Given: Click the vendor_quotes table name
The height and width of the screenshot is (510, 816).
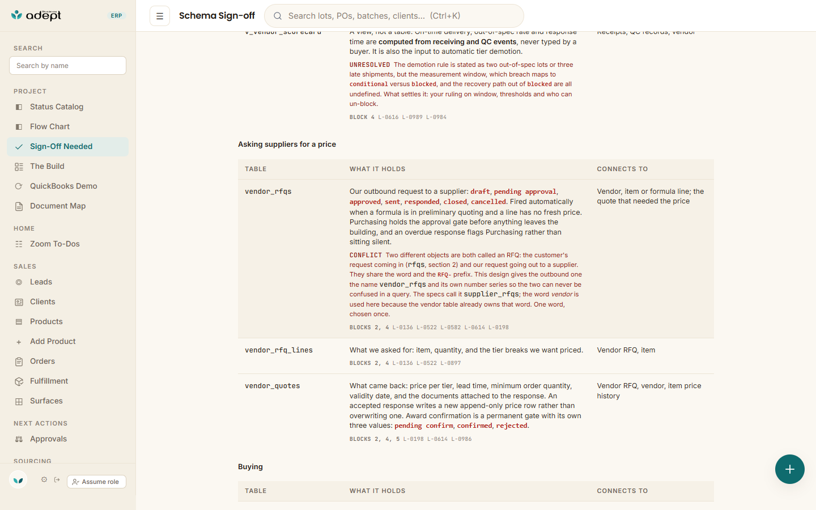Looking at the screenshot, I should pos(273,386).
